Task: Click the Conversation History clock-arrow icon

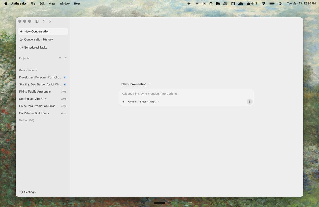Action: [x=21, y=39]
